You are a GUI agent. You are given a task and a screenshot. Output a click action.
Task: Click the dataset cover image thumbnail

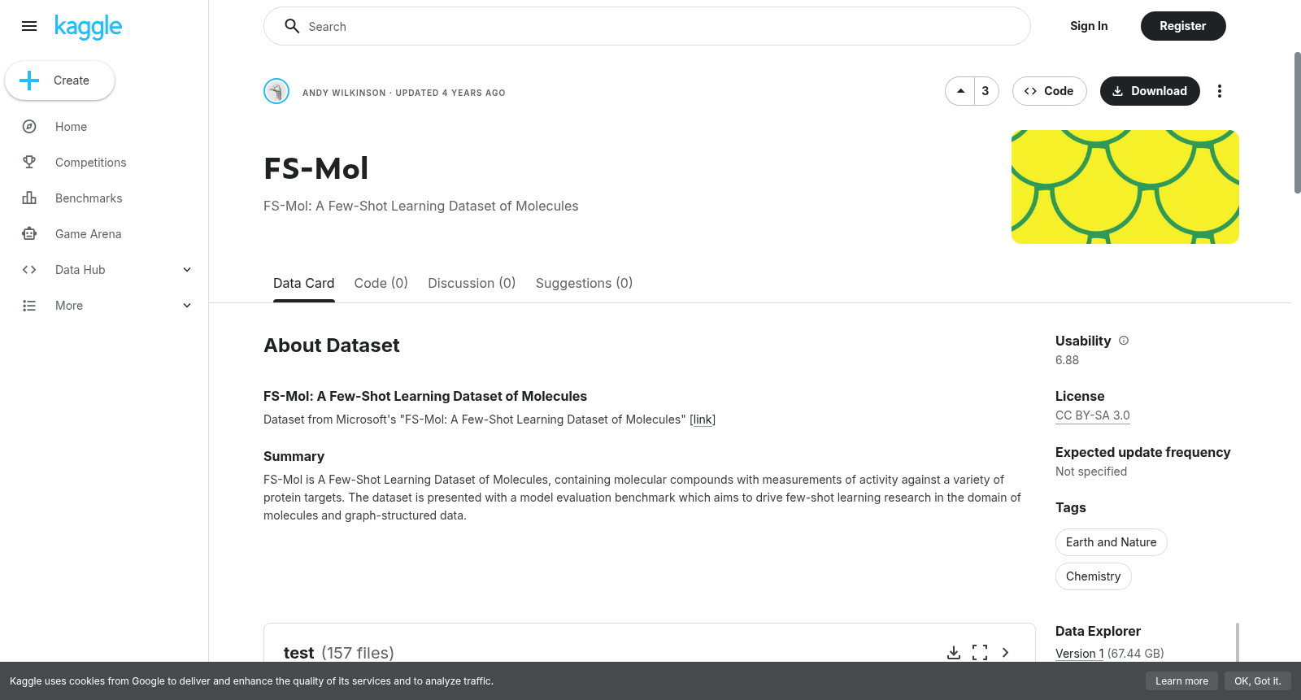1125,187
